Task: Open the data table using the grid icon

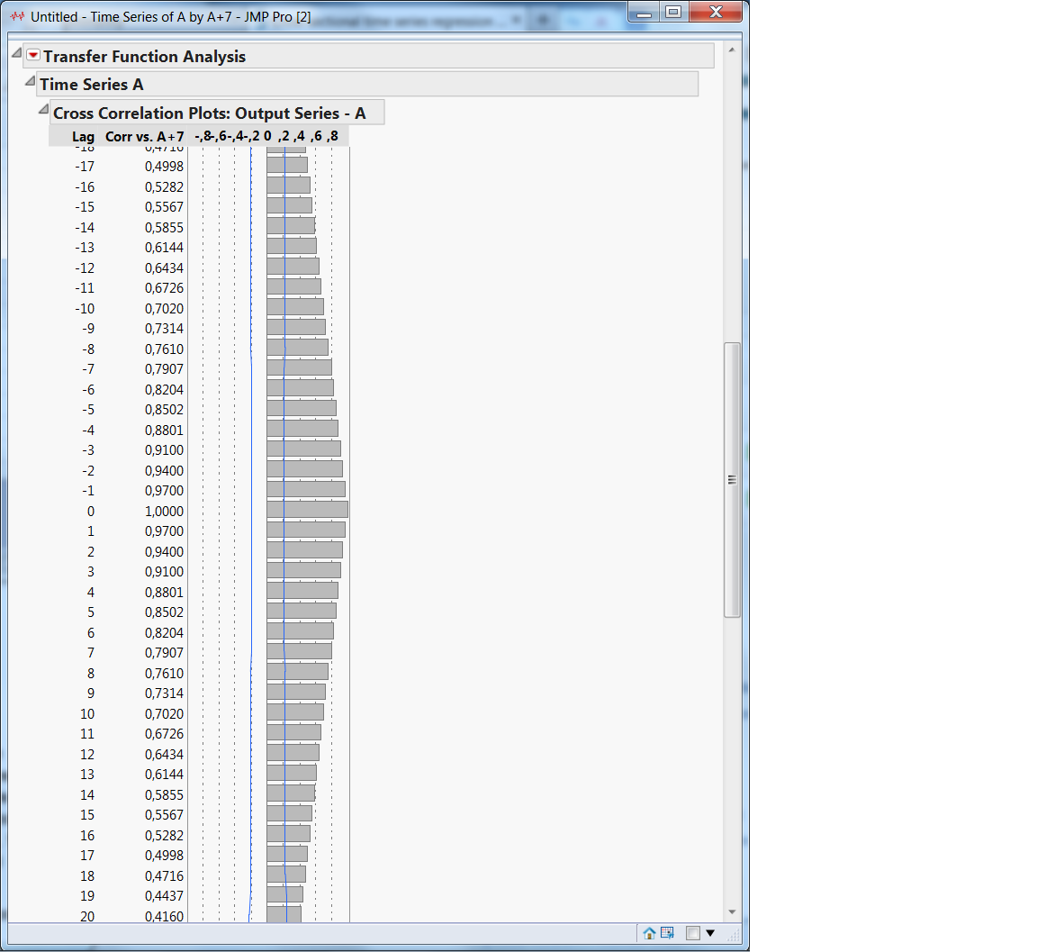Action: coord(668,933)
